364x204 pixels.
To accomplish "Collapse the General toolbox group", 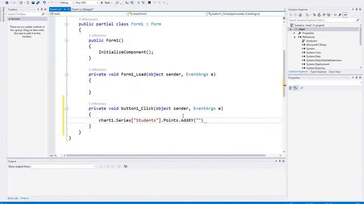I will pyautogui.click(x=10, y=19).
